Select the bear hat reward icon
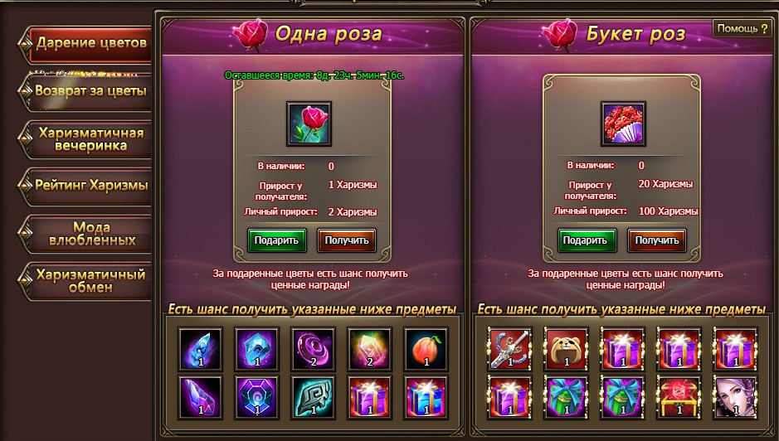779x441 pixels. [x=566, y=349]
